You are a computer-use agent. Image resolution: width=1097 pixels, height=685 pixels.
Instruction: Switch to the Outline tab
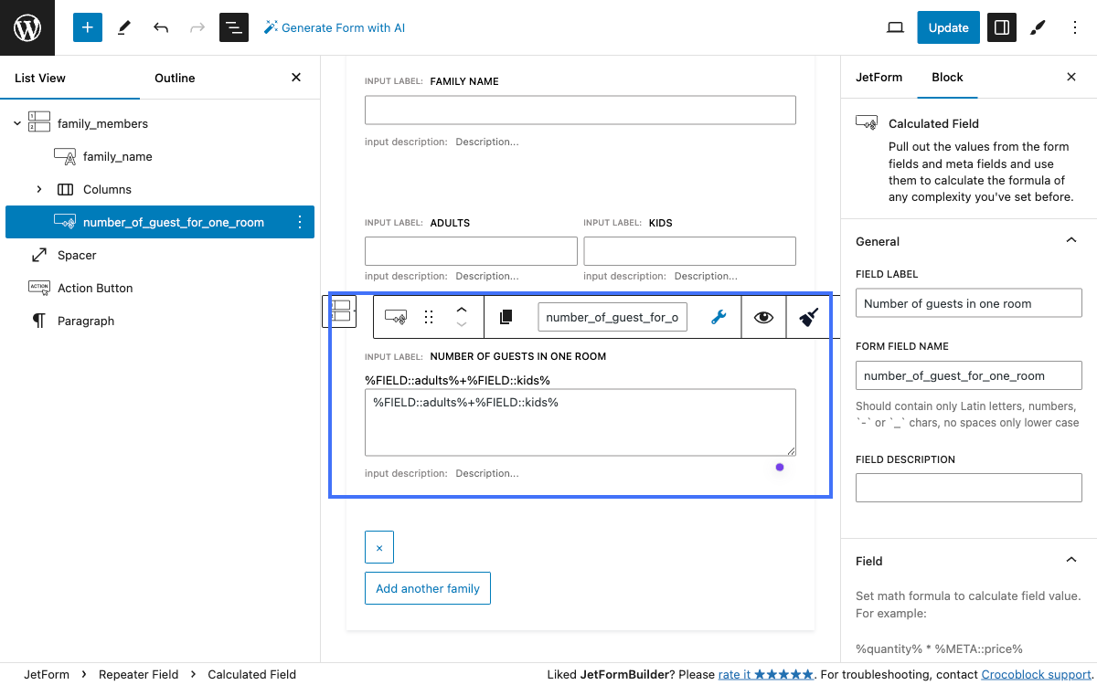pos(175,78)
